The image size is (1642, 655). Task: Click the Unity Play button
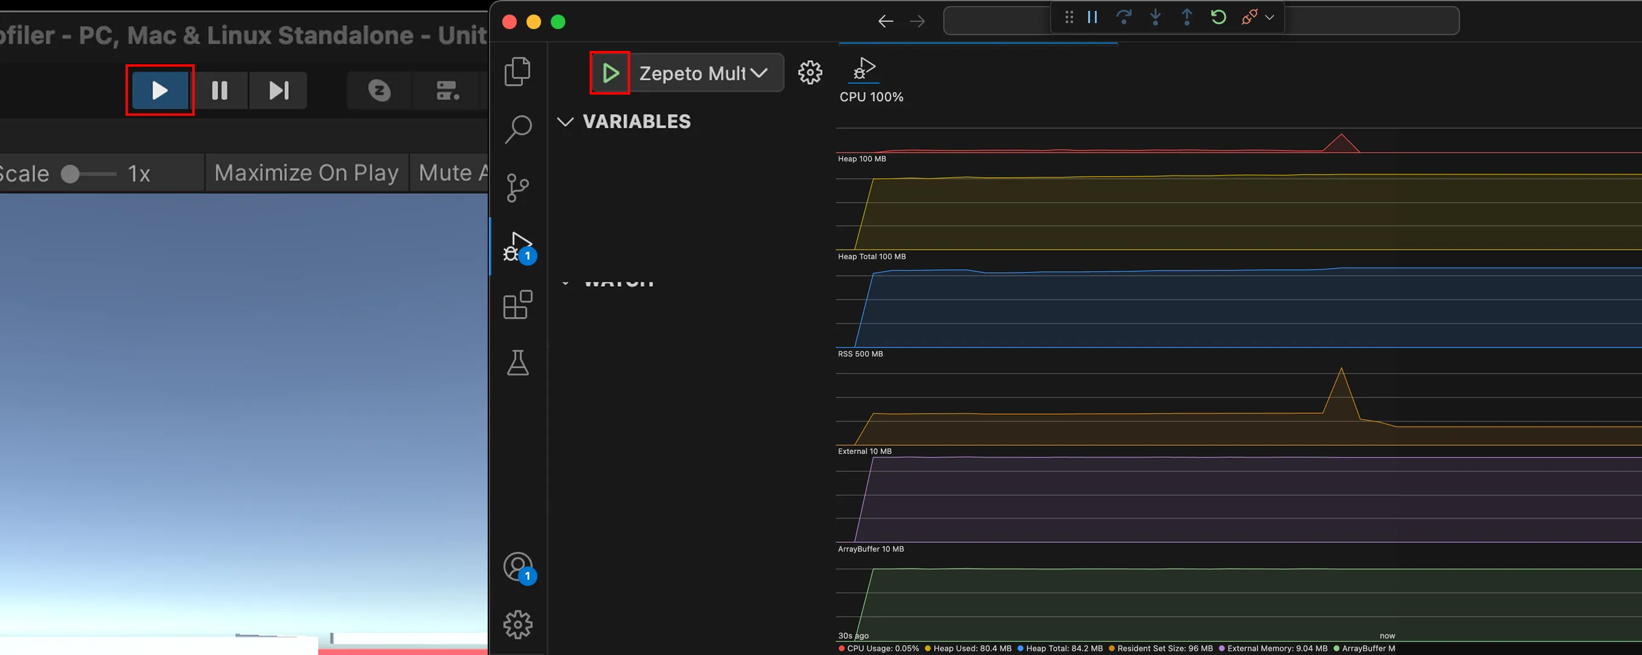160,90
